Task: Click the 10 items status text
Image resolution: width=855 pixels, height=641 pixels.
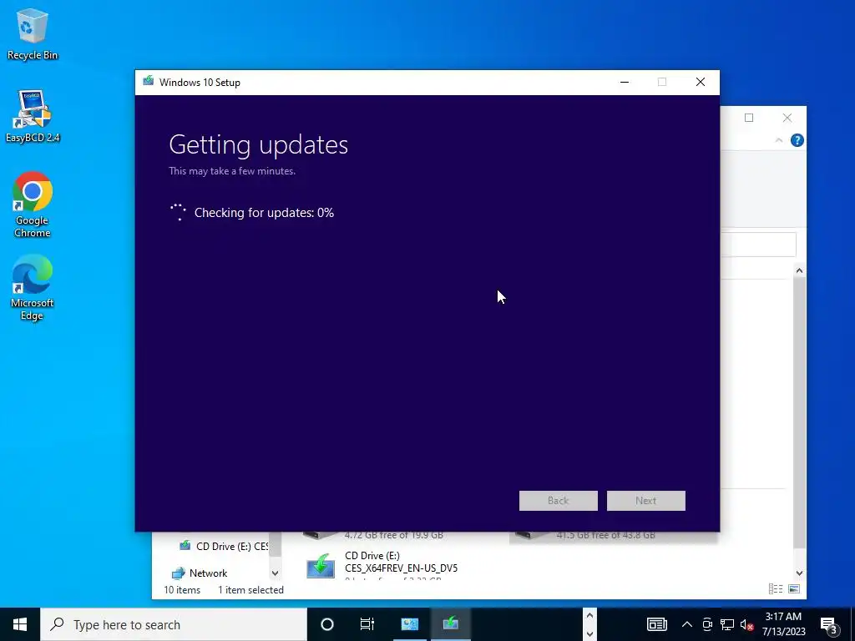Action: click(182, 590)
